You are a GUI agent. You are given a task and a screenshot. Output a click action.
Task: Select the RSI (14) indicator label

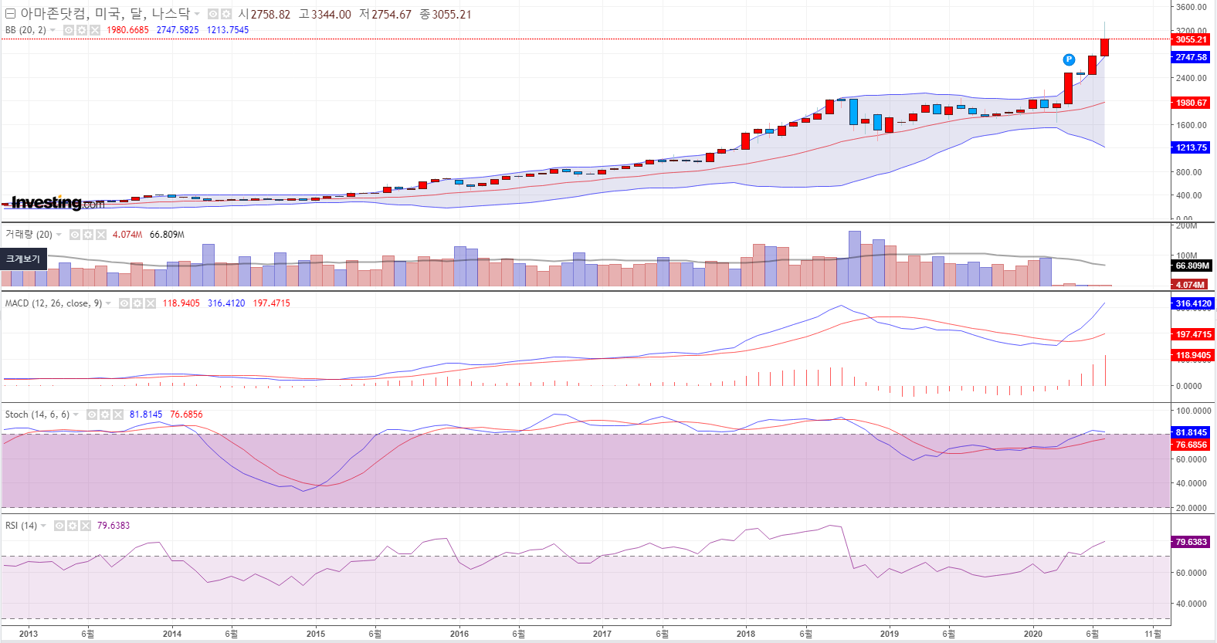(x=21, y=526)
